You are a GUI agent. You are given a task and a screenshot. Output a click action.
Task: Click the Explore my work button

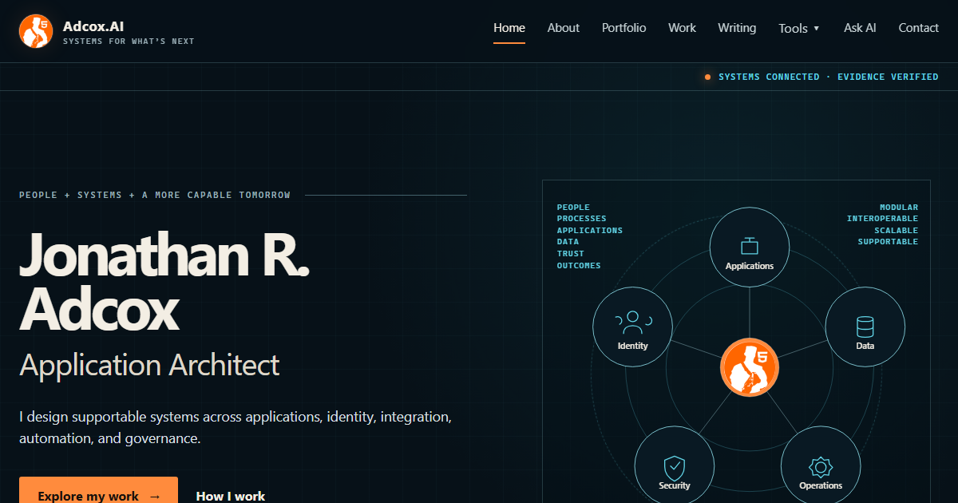(98, 490)
